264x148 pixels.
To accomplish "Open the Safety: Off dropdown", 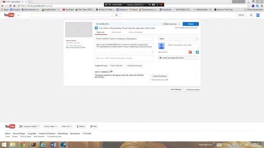I will 66,126.
